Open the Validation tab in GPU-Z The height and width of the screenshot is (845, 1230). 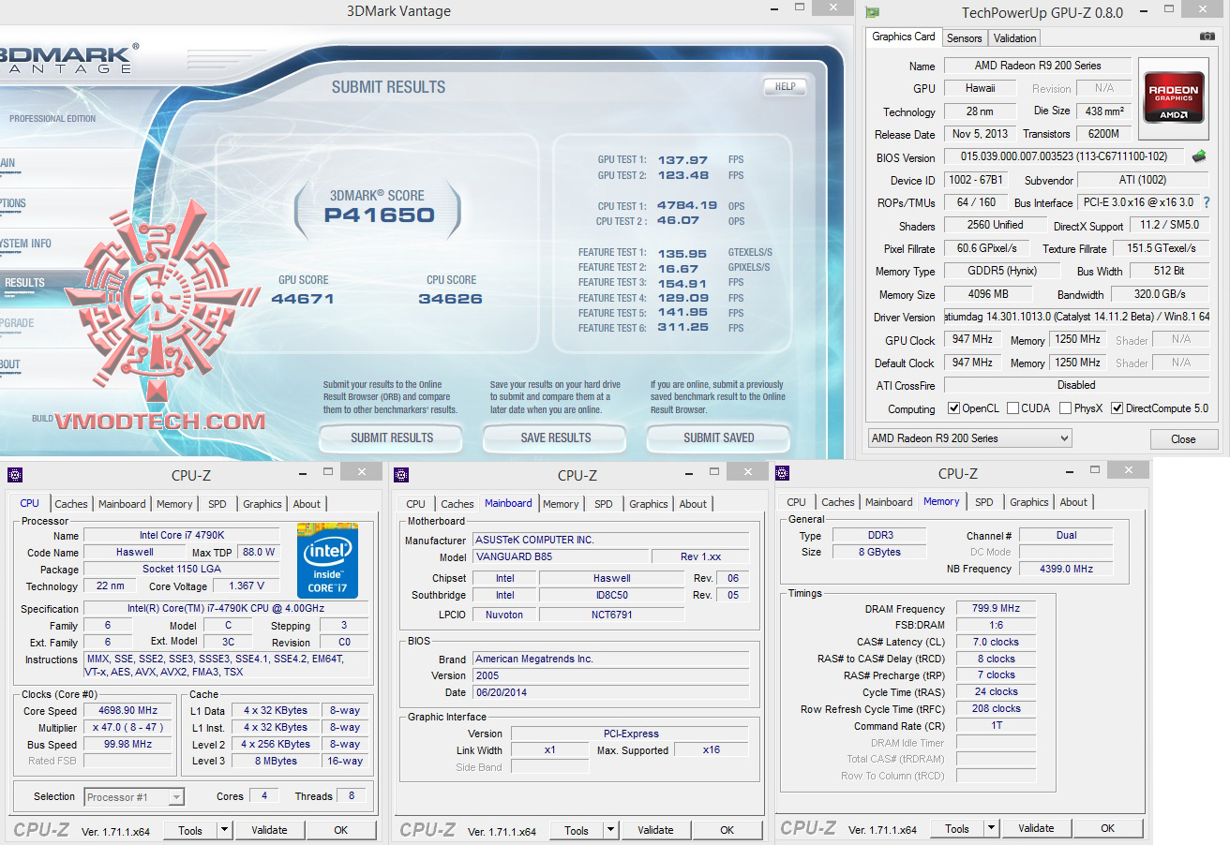pyautogui.click(x=1015, y=38)
